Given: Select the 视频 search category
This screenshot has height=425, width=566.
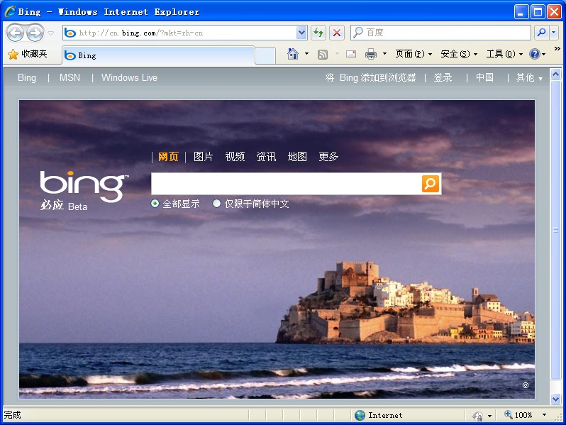Looking at the screenshot, I should coord(235,157).
